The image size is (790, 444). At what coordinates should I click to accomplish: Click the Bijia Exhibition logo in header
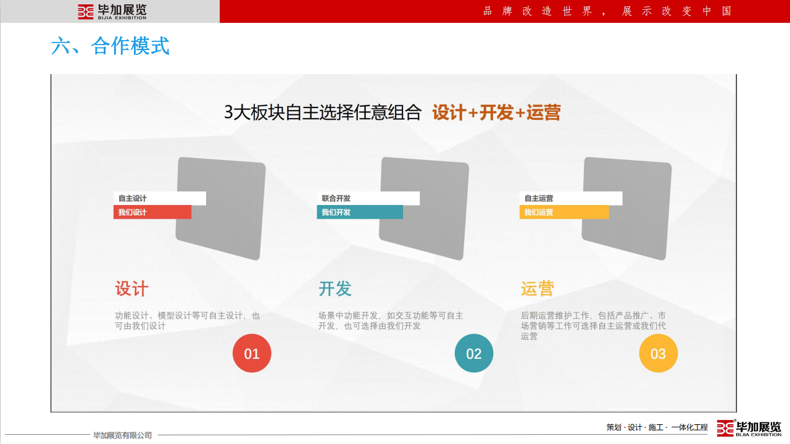(x=112, y=12)
